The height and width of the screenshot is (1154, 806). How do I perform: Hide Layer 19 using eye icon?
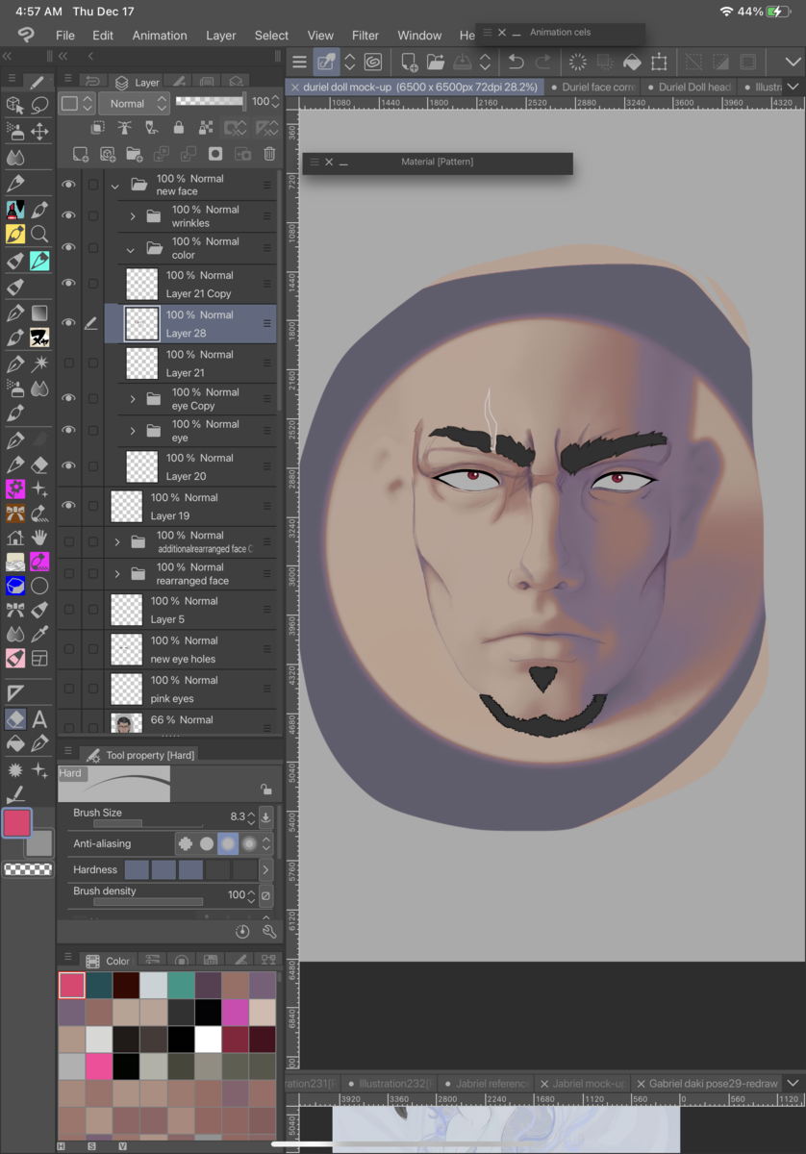click(68, 506)
